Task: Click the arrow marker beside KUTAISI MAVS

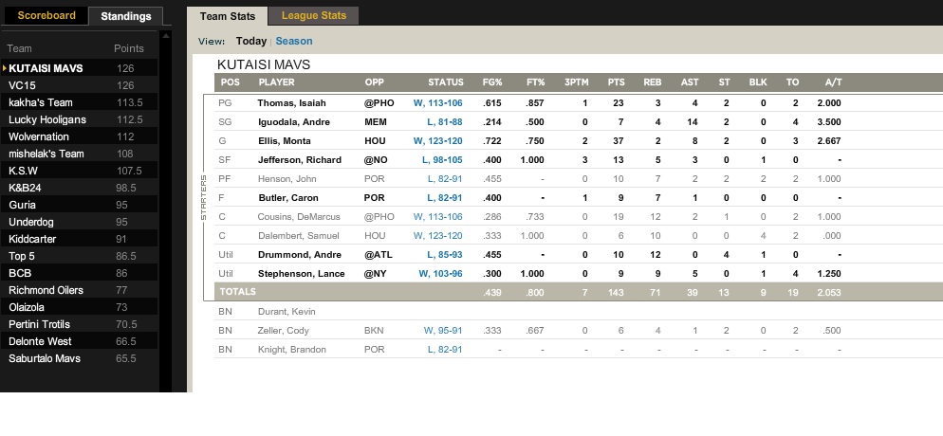Action: coord(4,68)
